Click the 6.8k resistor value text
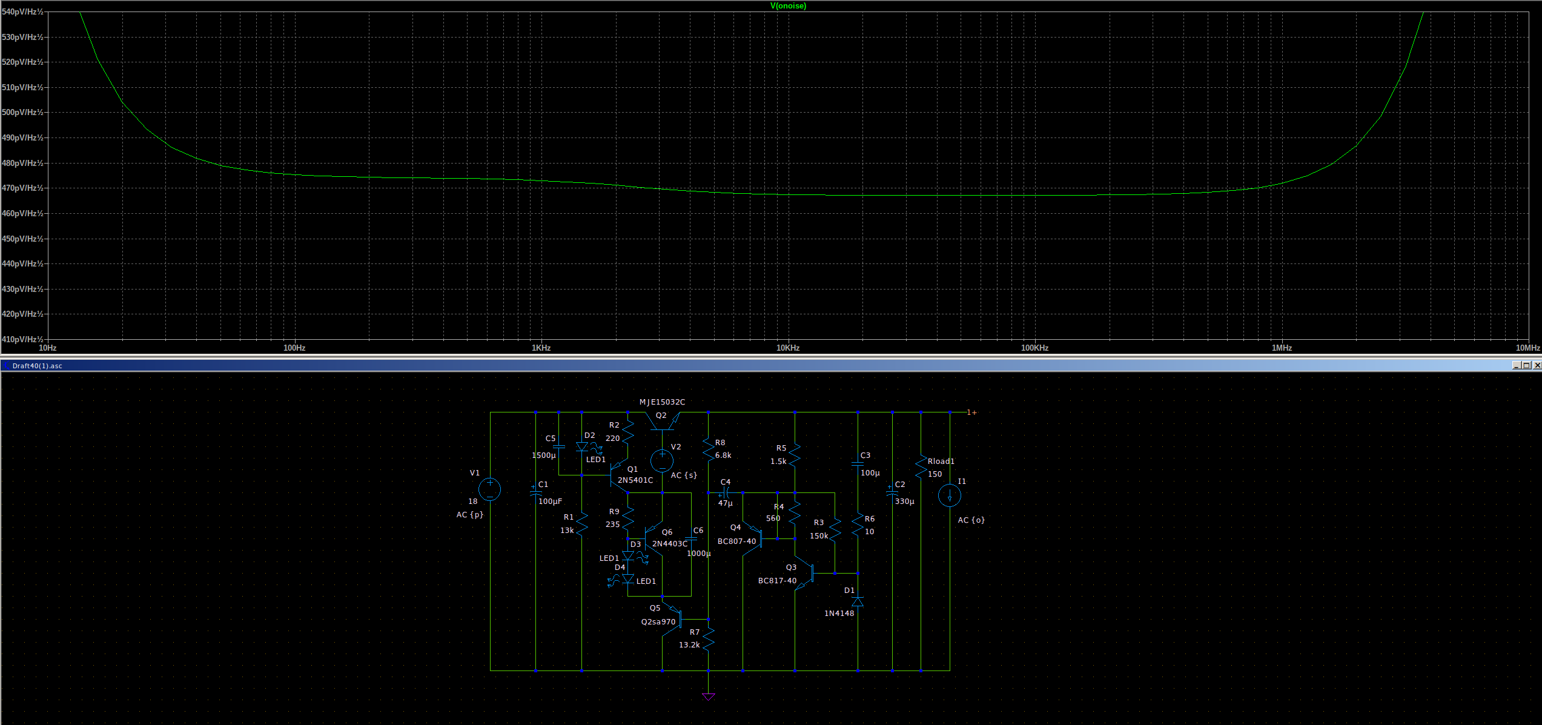The height and width of the screenshot is (725, 1542). point(723,455)
